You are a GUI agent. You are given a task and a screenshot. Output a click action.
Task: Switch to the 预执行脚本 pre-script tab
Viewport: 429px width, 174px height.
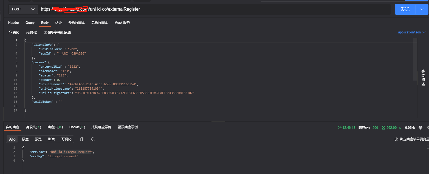(77, 23)
